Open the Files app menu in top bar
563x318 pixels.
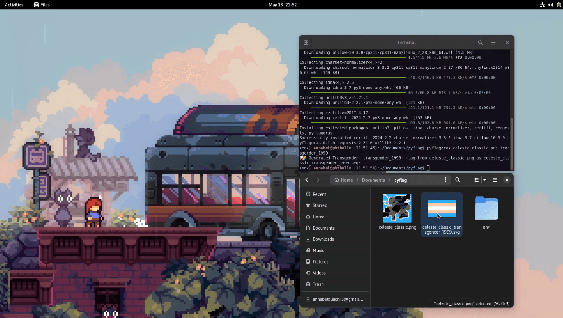click(42, 5)
